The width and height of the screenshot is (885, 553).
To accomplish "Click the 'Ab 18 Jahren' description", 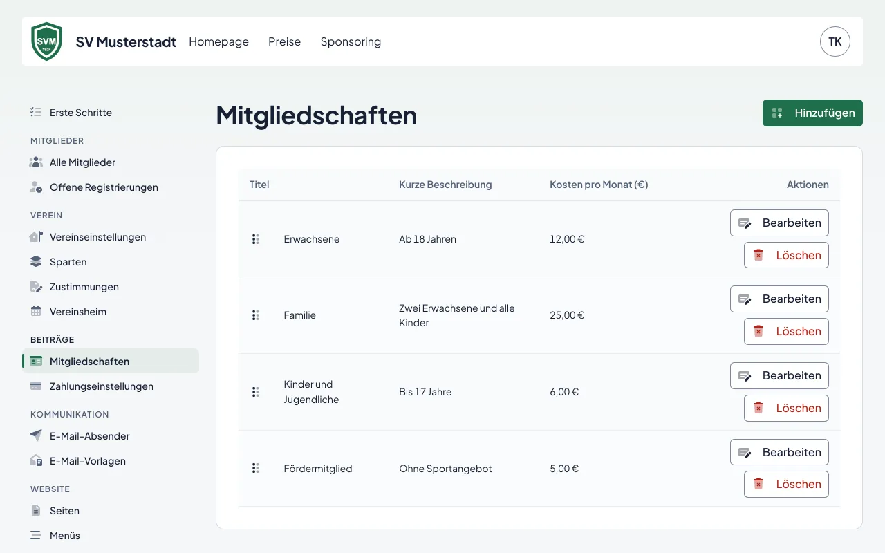I will point(427,239).
